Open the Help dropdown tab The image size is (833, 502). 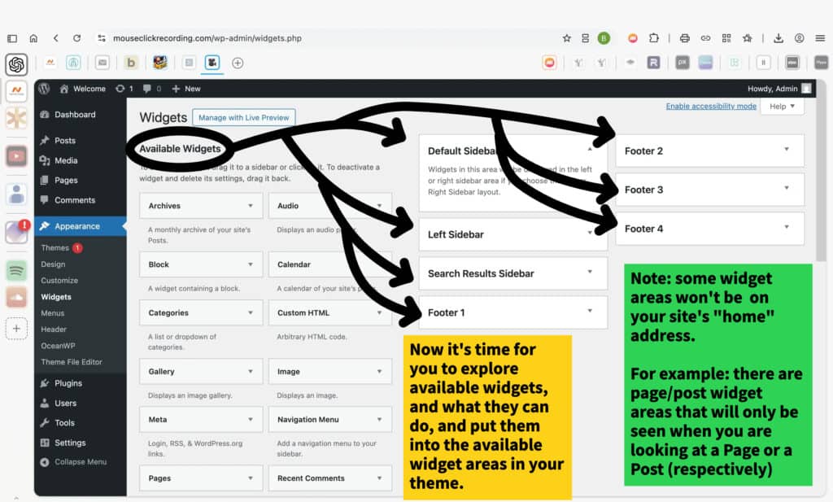tap(782, 107)
